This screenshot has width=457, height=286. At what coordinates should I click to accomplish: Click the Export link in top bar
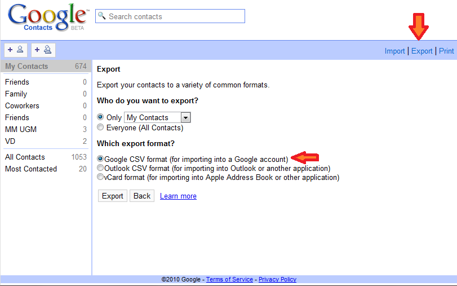(x=421, y=51)
